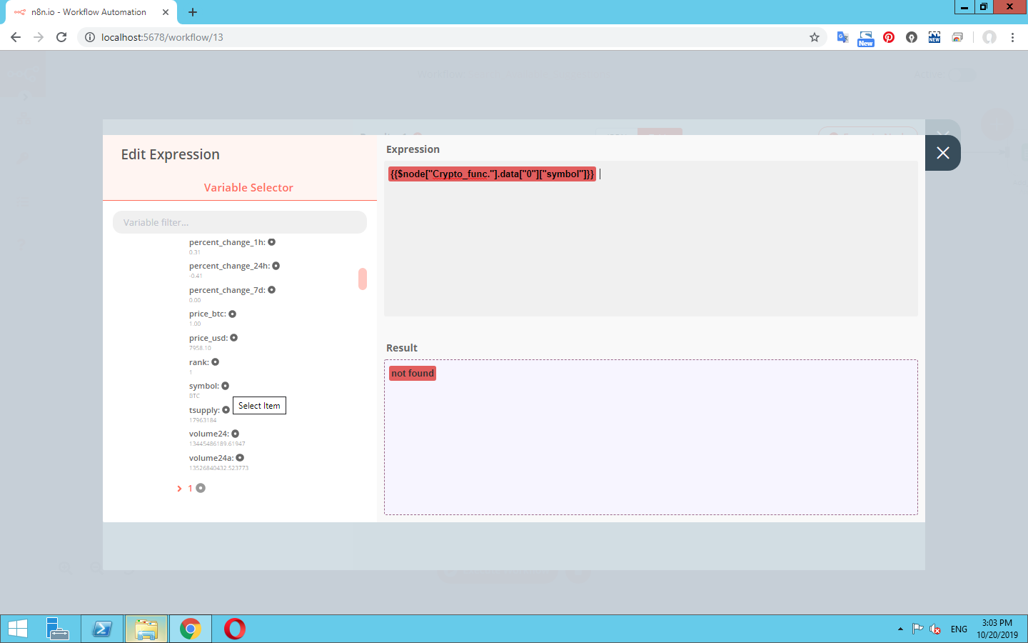Select item dot beside price_btc

click(x=232, y=314)
